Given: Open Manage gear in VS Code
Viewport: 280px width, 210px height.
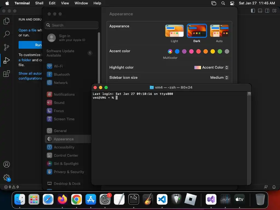Looking at the screenshot, I should point(7,177).
